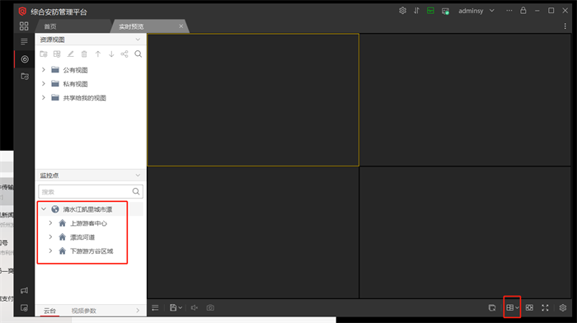Mute audio with the speaker icon
Image resolution: width=577 pixels, height=323 pixels.
tap(195, 307)
